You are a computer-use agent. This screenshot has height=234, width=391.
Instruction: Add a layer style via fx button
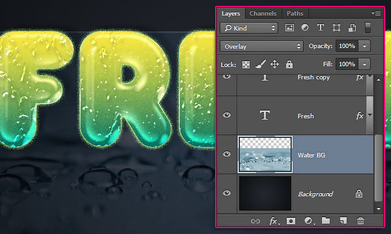click(274, 221)
